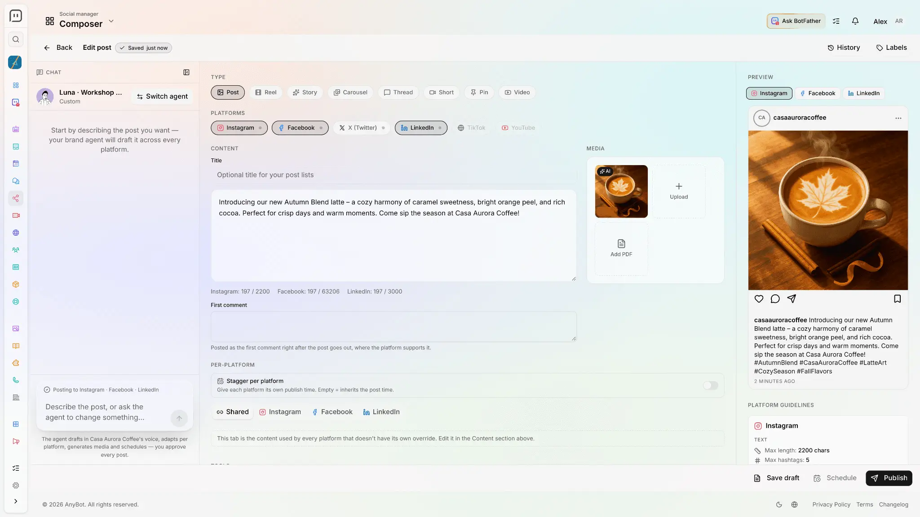Screen dimensions: 920x517
Task: Click the send arrow in chat box
Action: pyautogui.click(x=179, y=418)
